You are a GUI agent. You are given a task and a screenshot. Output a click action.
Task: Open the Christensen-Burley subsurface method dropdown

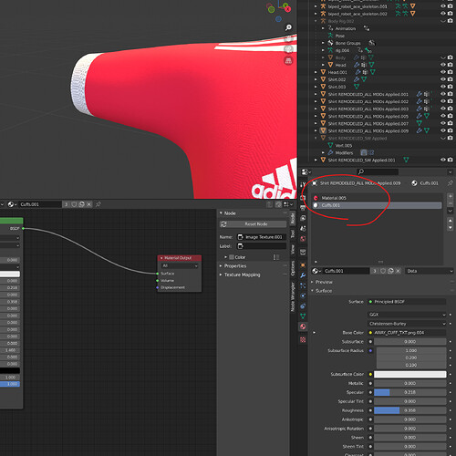(x=407, y=324)
